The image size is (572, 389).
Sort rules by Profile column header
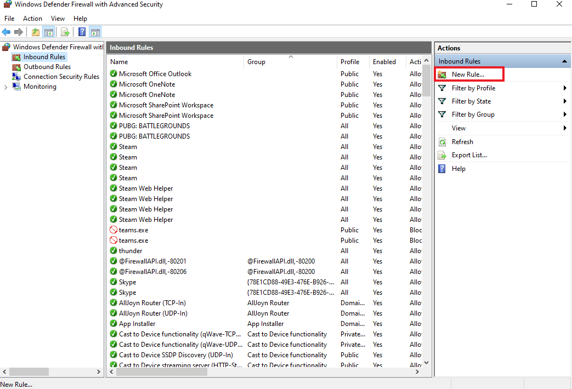click(x=353, y=62)
